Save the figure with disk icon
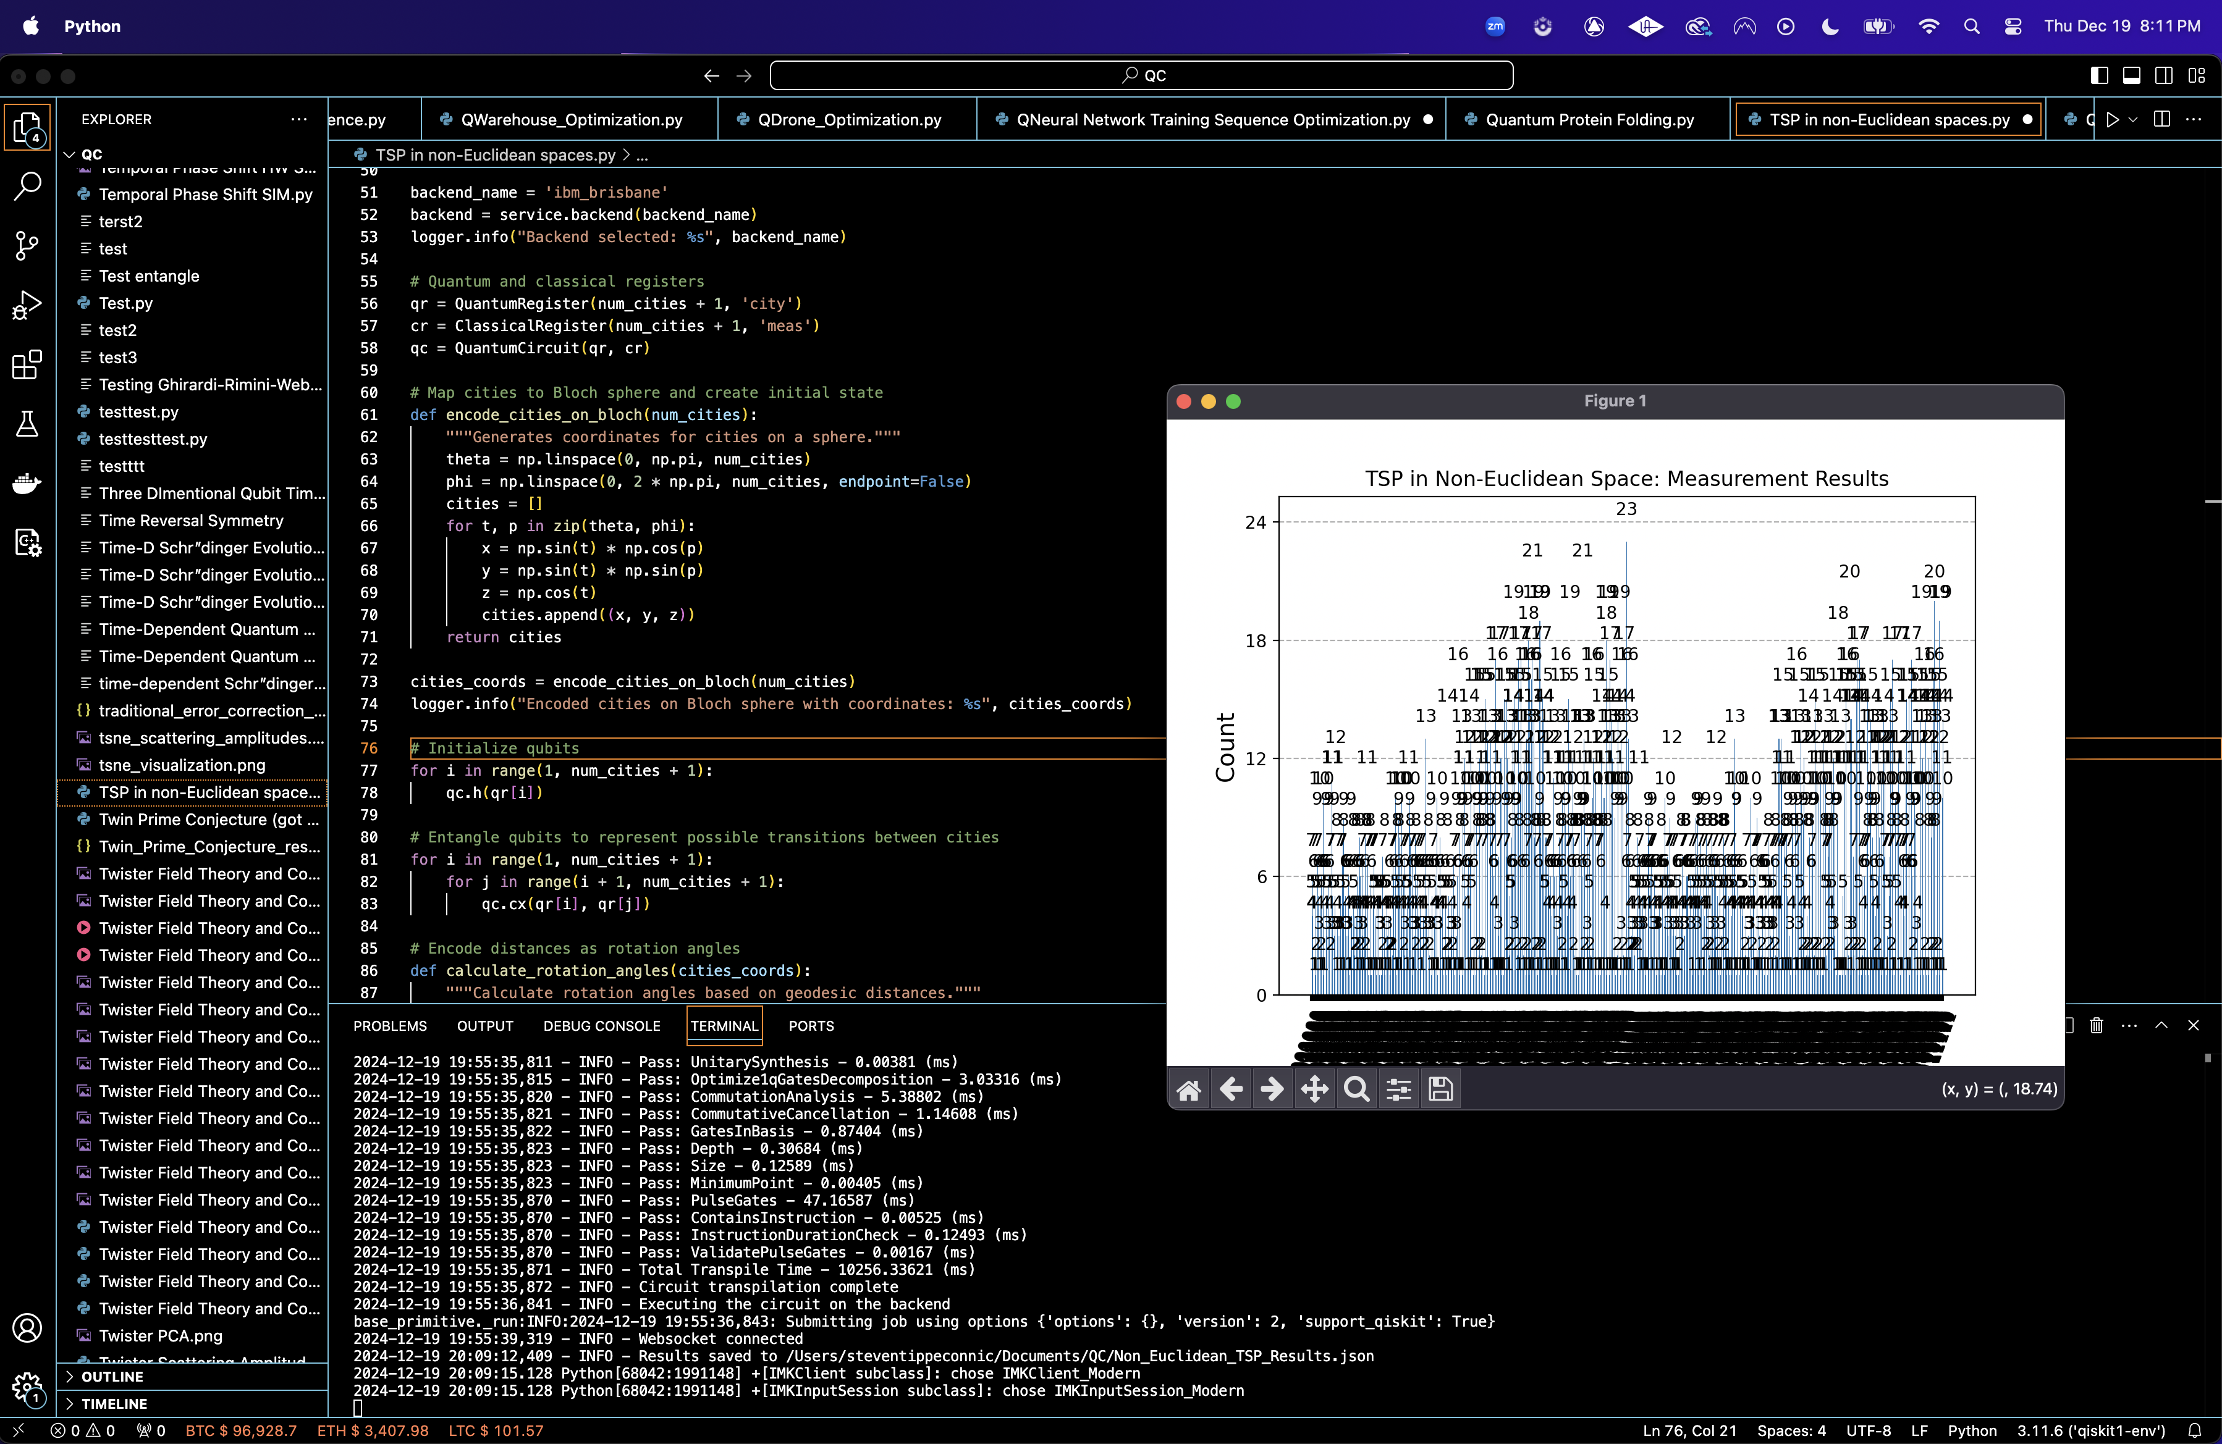Image resolution: width=2222 pixels, height=1444 pixels. (1440, 1089)
